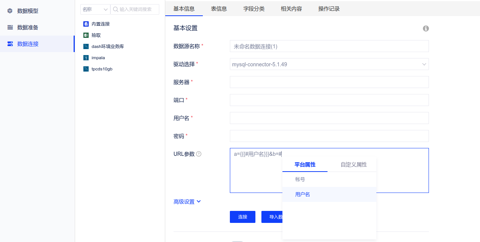The image size is (480, 242).
Task: Select 用户名 from the platform attributes list
Action: (302, 194)
